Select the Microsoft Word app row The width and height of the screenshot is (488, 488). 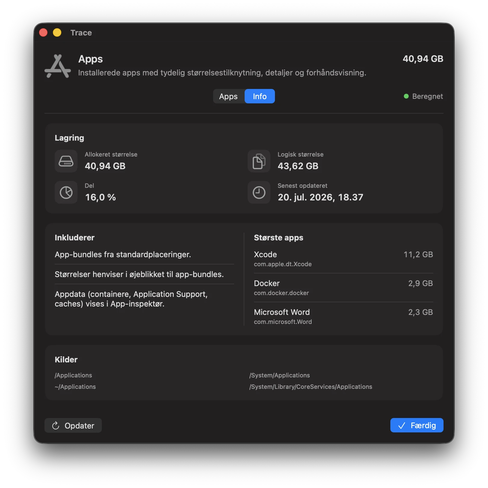pos(343,316)
